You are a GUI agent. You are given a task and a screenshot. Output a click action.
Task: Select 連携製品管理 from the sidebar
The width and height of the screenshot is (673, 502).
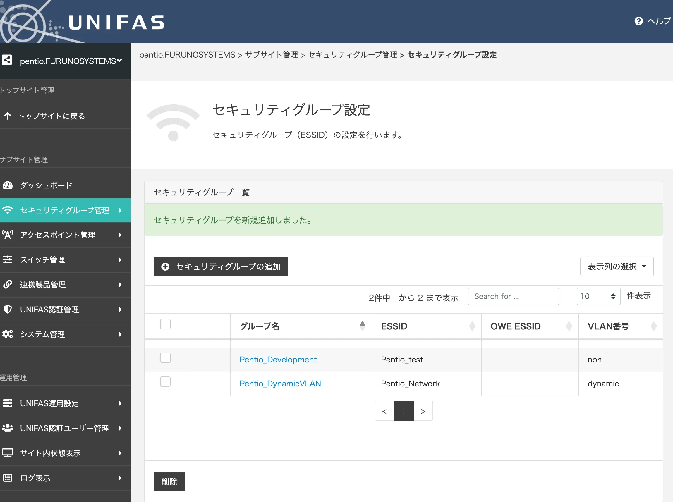pos(42,285)
